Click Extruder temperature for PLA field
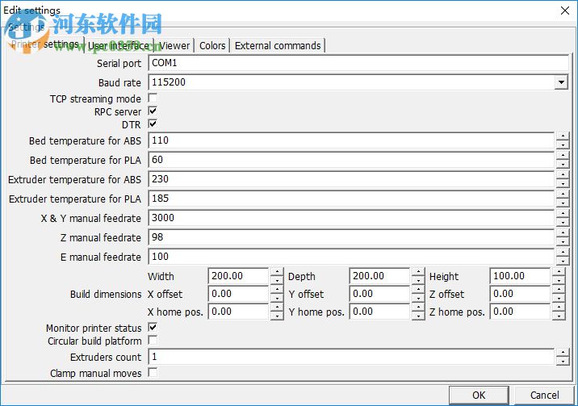The height and width of the screenshot is (406, 578). (x=351, y=199)
